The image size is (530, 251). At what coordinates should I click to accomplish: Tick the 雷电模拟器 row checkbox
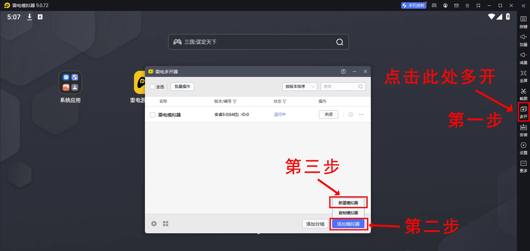[153, 114]
